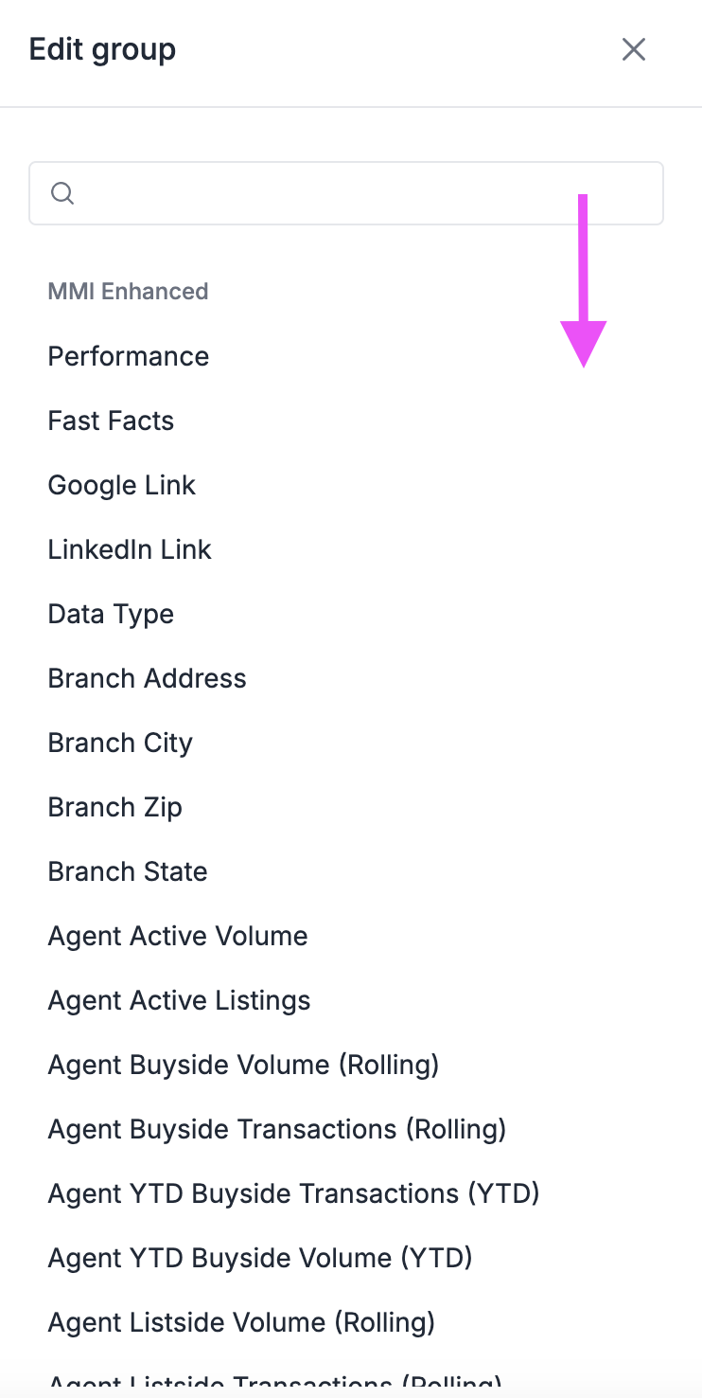Select the Branch City field

pos(119,743)
